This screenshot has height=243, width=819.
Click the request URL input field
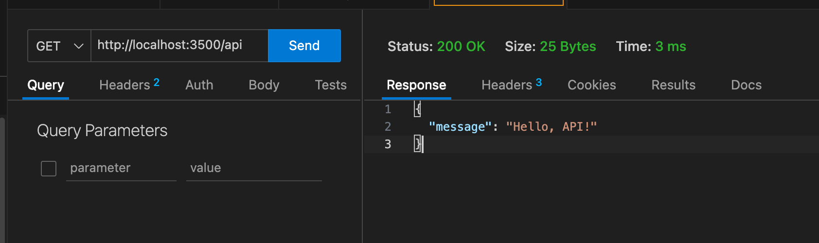(x=179, y=45)
